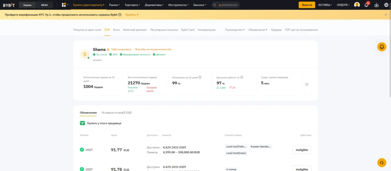Click info icon beside 'Высокий рейтинг %'
The image size is (391, 171).
[242, 77]
